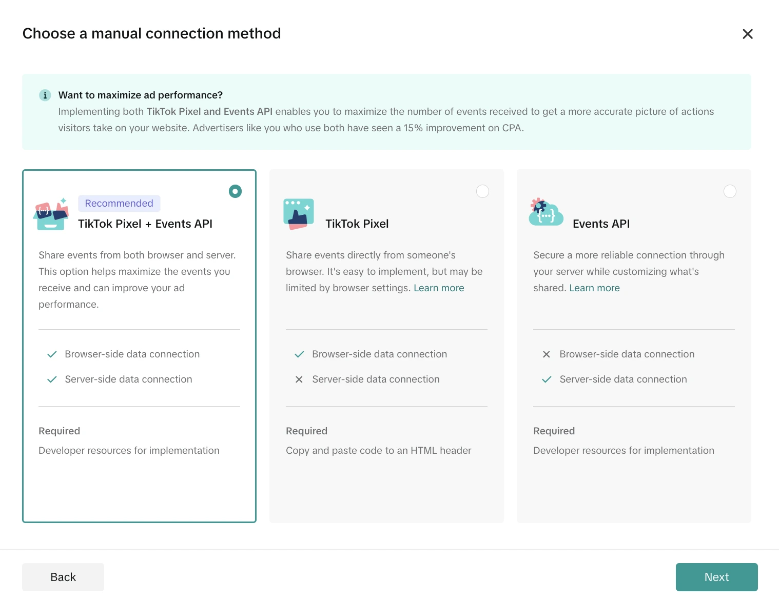Screen dimensions: 779x601
Task: Click server-side checkmark in TikTok Pixel + Events API card
Action: [52, 379]
